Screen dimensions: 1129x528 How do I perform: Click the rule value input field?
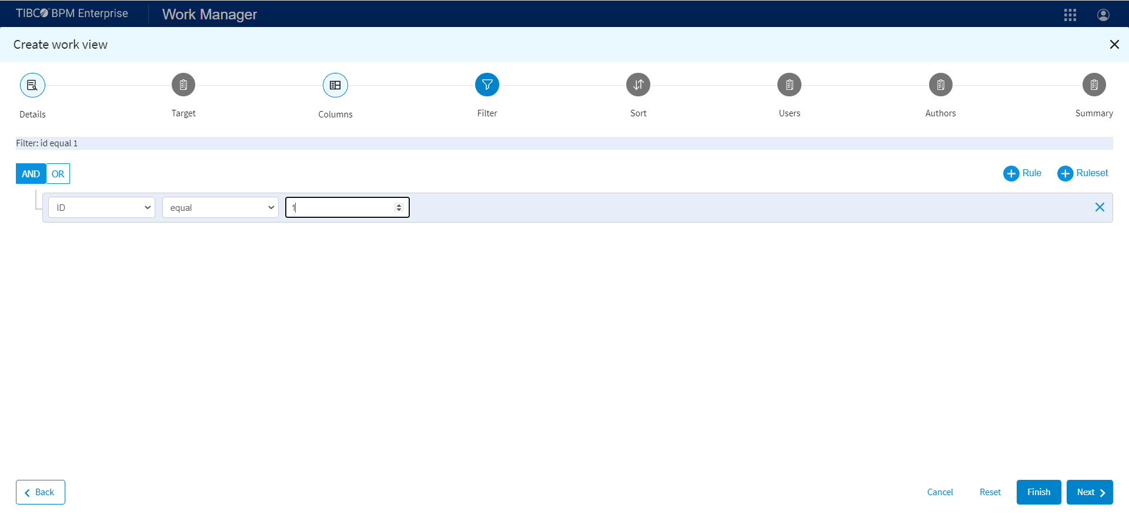348,207
